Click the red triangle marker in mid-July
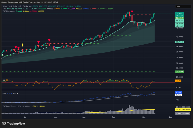The width and height of the screenshot is (193, 128). [x=38, y=43]
